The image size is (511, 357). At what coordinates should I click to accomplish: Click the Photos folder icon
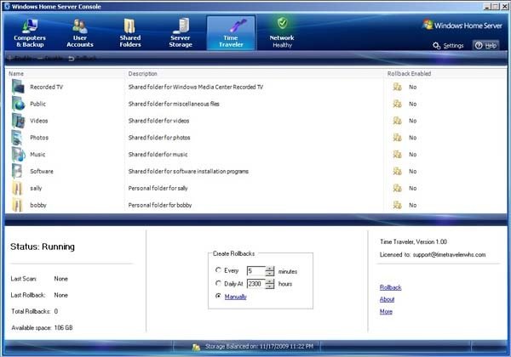(17, 138)
